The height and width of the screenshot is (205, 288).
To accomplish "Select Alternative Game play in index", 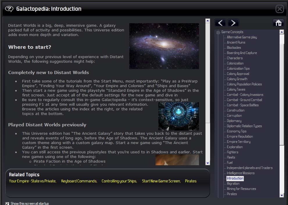I will (242, 37).
